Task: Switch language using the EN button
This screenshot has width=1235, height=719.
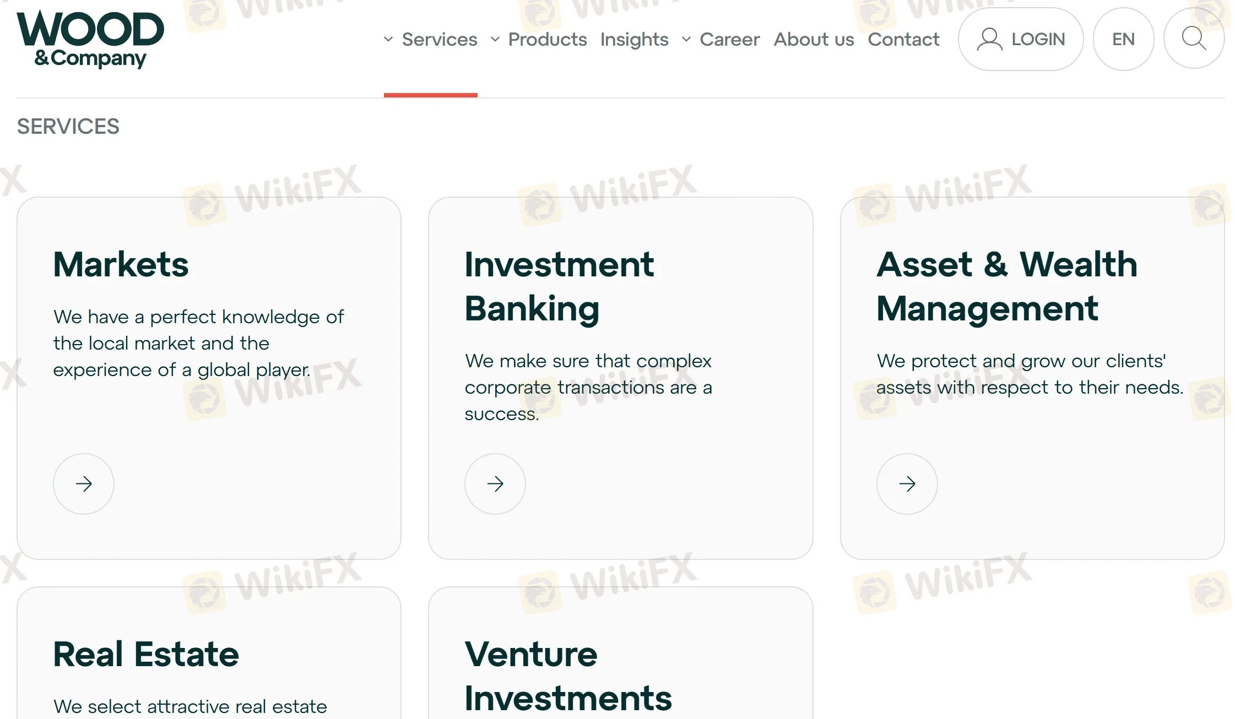Action: [1123, 39]
